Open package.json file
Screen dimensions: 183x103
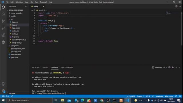point(16,51)
